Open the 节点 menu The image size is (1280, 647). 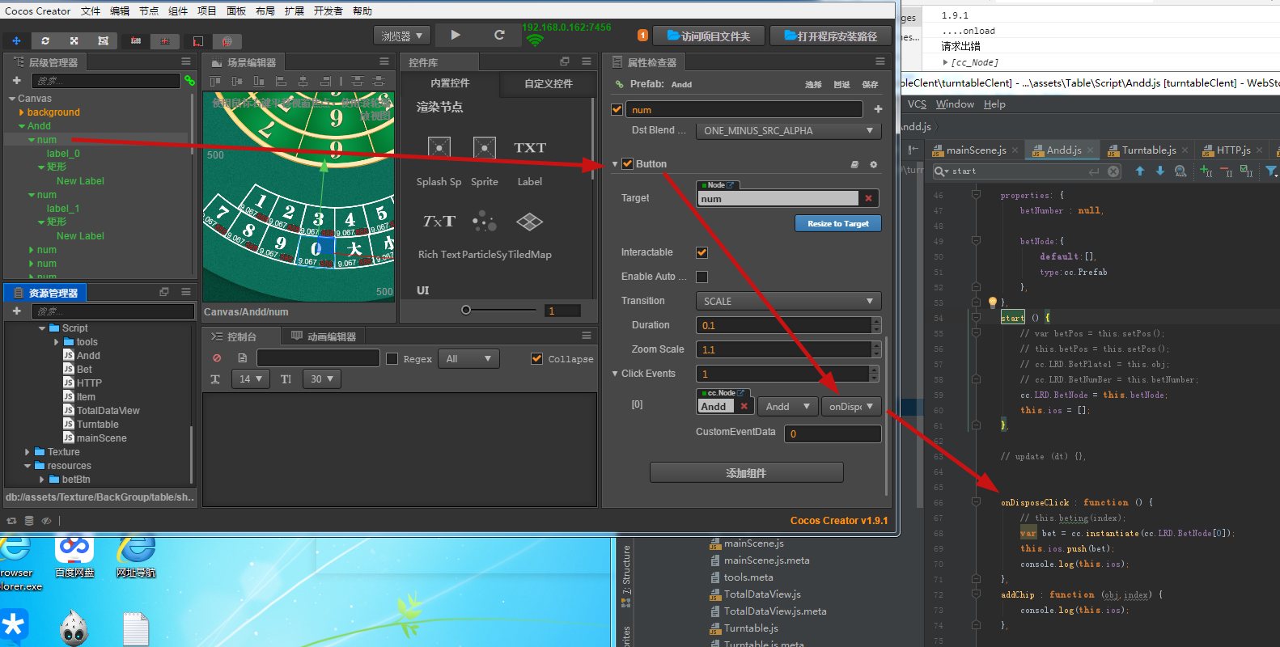click(x=149, y=11)
